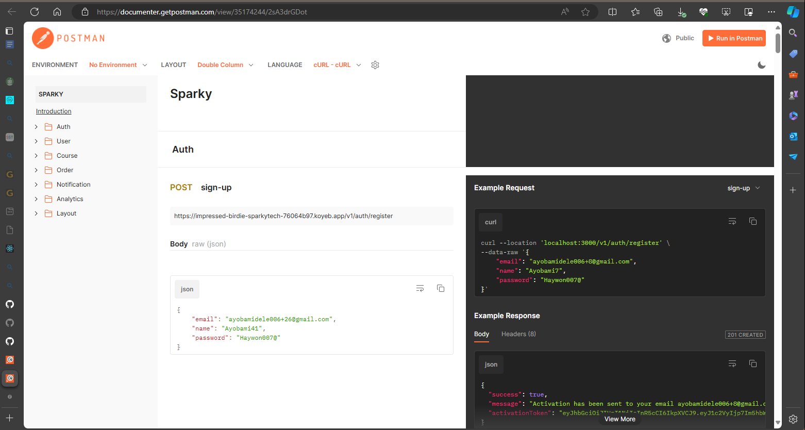Open the favorites list icon
The width and height of the screenshot is (805, 430).
click(x=635, y=12)
